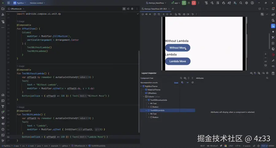Click the emulator volume down icon
Image resolution: width=276 pixels, height=148 pixels.
coord(150,14)
